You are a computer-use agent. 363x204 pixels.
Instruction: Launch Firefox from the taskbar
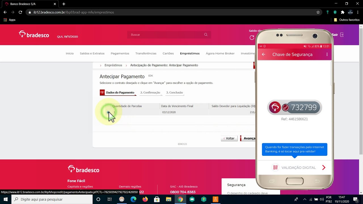[145, 199]
